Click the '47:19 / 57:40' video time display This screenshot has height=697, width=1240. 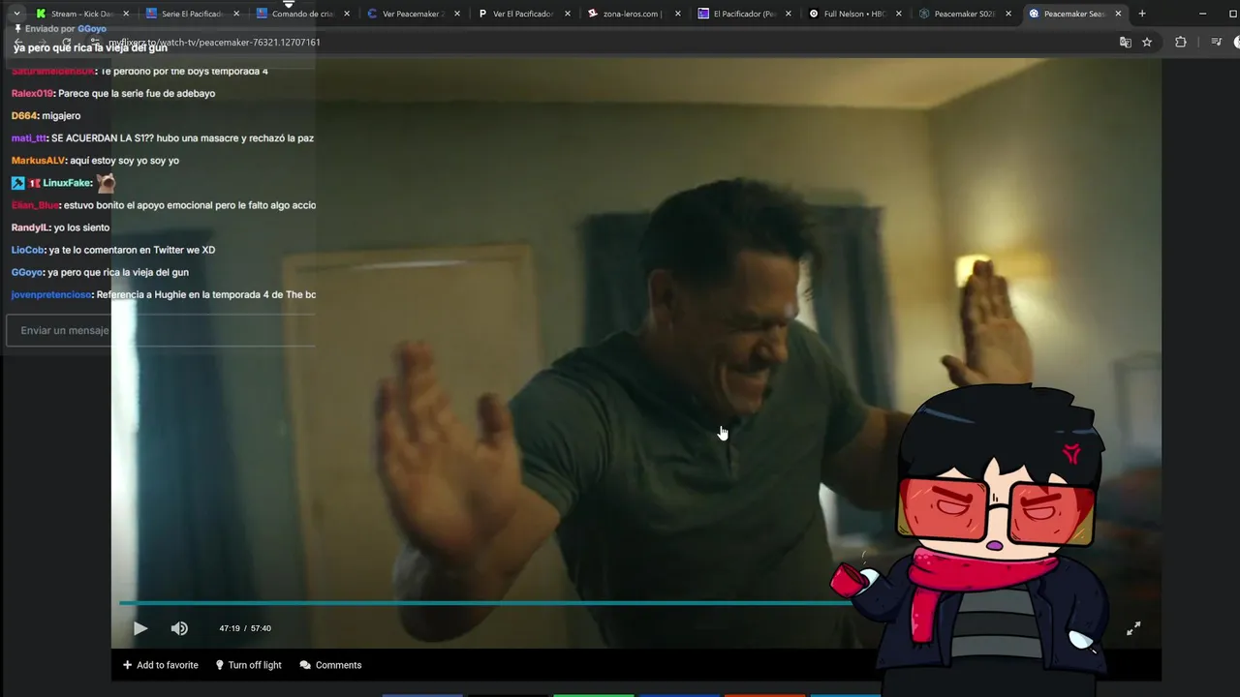click(x=245, y=628)
